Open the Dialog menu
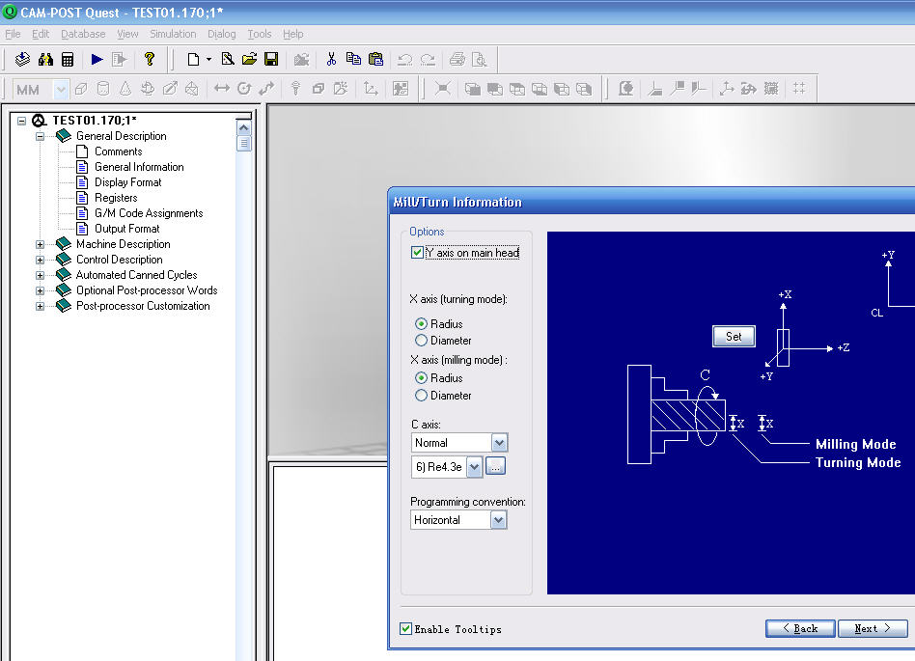Image resolution: width=915 pixels, height=661 pixels. (222, 34)
